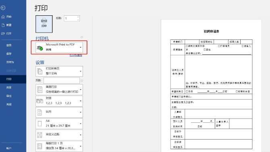Open the 每版打印 1 页 pages per sheet dropdown
270x152 pixels.
59,146
